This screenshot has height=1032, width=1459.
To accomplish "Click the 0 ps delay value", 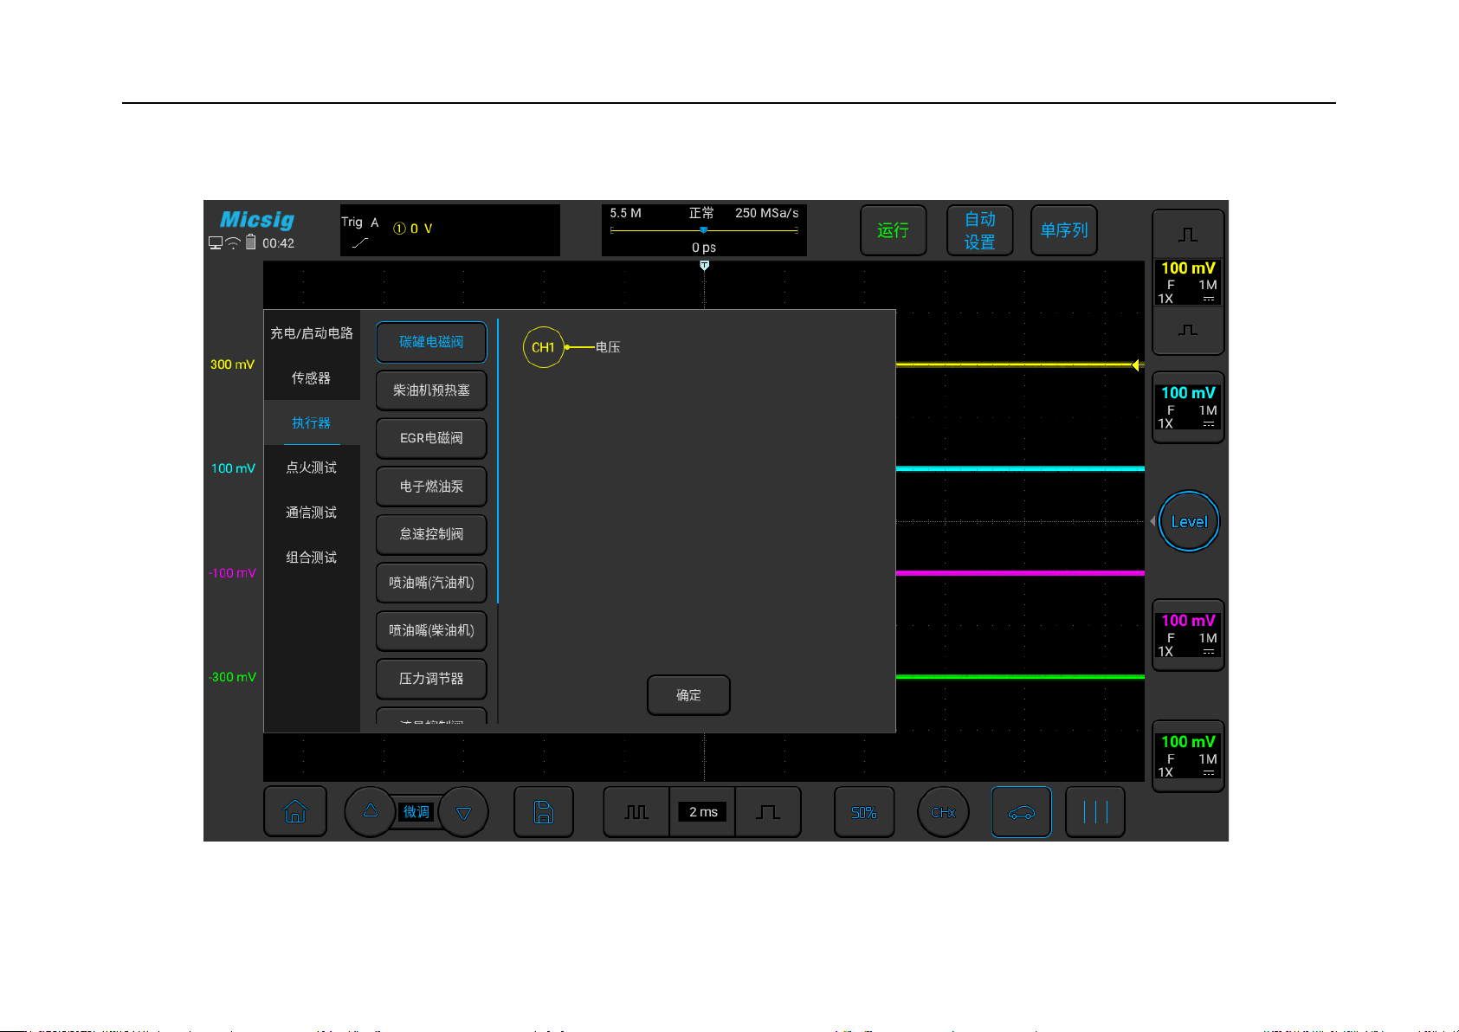I will (x=704, y=248).
